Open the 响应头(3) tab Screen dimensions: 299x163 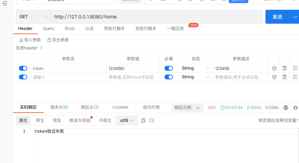click(x=90, y=107)
